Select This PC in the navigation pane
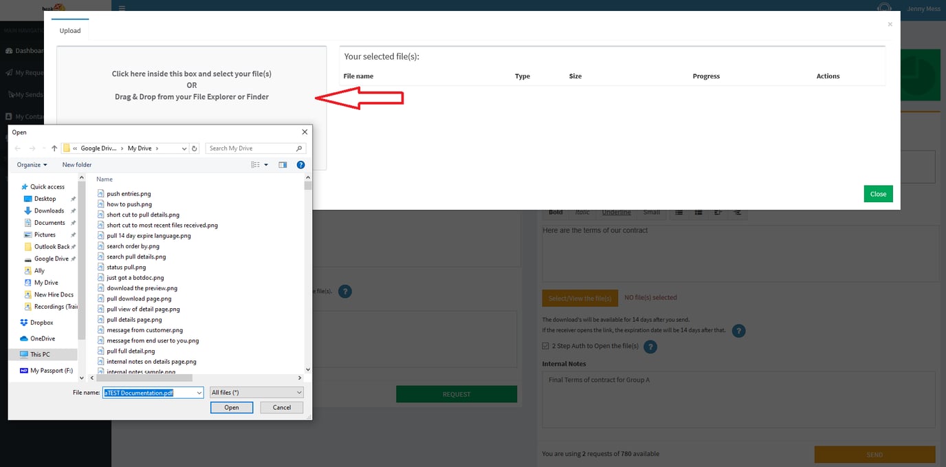Viewport: 946px width, 467px height. coord(43,354)
